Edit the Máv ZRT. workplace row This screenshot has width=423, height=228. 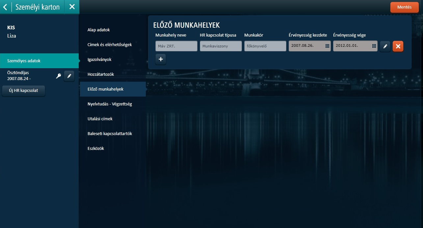click(385, 46)
